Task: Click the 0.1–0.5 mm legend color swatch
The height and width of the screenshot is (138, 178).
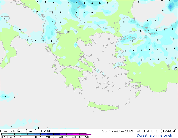Action: tap(5, 134)
